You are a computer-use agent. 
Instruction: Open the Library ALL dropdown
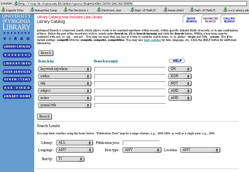click(74, 143)
